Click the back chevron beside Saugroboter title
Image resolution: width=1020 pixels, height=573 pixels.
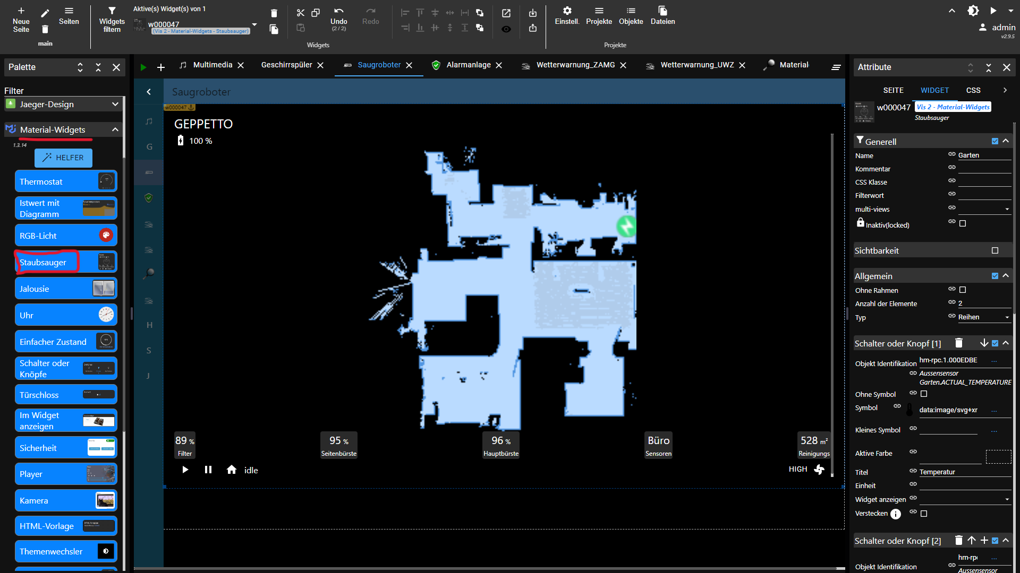click(149, 92)
